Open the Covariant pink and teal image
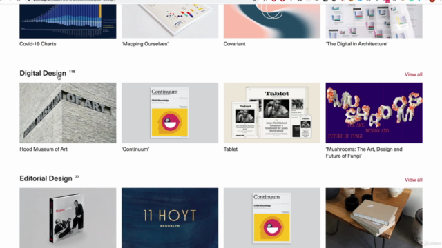 point(271,21)
